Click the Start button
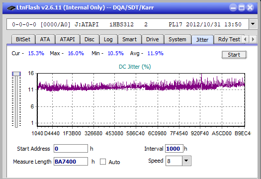The width and height of the screenshot is (261, 179). 234,55
